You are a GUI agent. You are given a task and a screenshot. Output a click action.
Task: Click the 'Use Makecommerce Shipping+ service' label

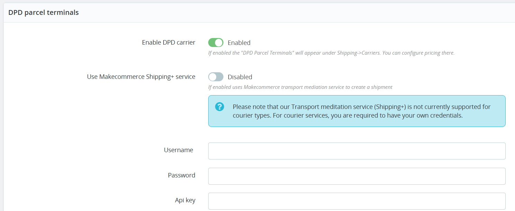click(x=141, y=76)
